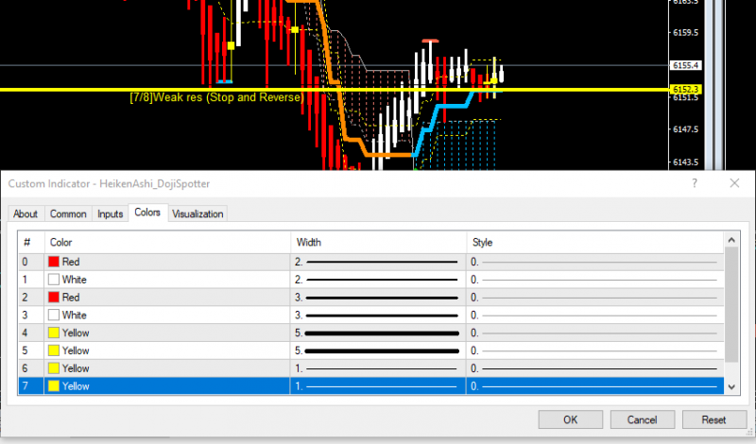Screen dimensions: 756x444
Task: Click the Cancel button
Action: pos(642,419)
